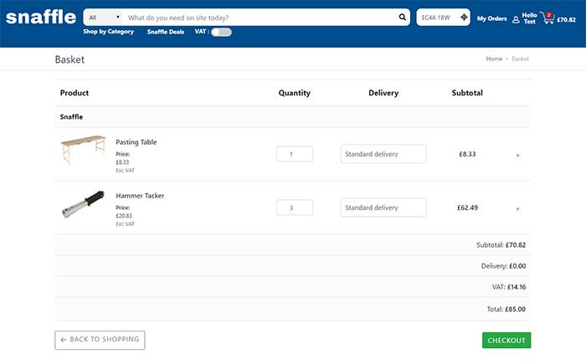This screenshot has height=364, width=586.
Task: Edit Pasting Table quantity field
Action: click(295, 154)
